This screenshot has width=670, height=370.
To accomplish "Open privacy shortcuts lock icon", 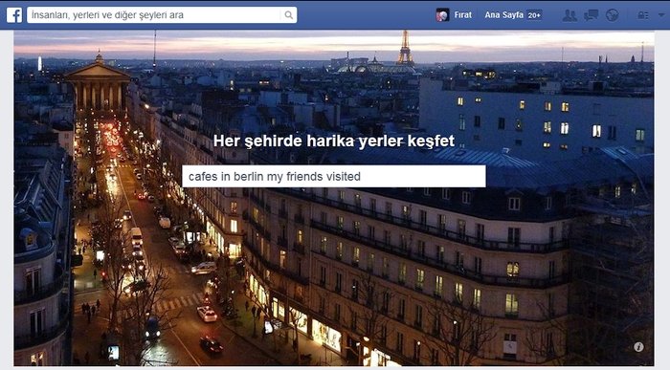I will pos(642,15).
